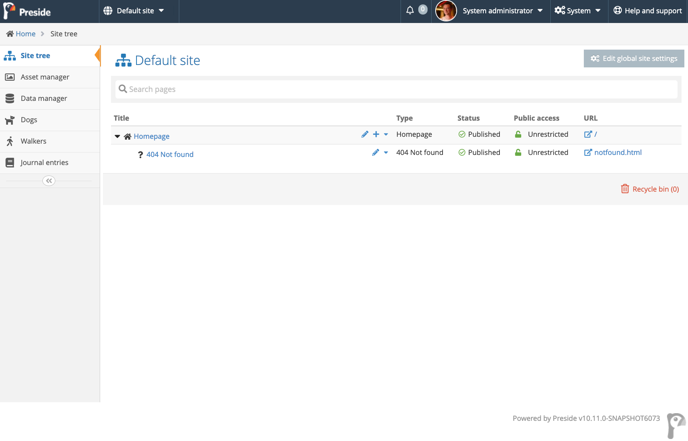The image size is (688, 441).
Task: Open Homepage row actions dropdown caret
Action: click(x=386, y=134)
